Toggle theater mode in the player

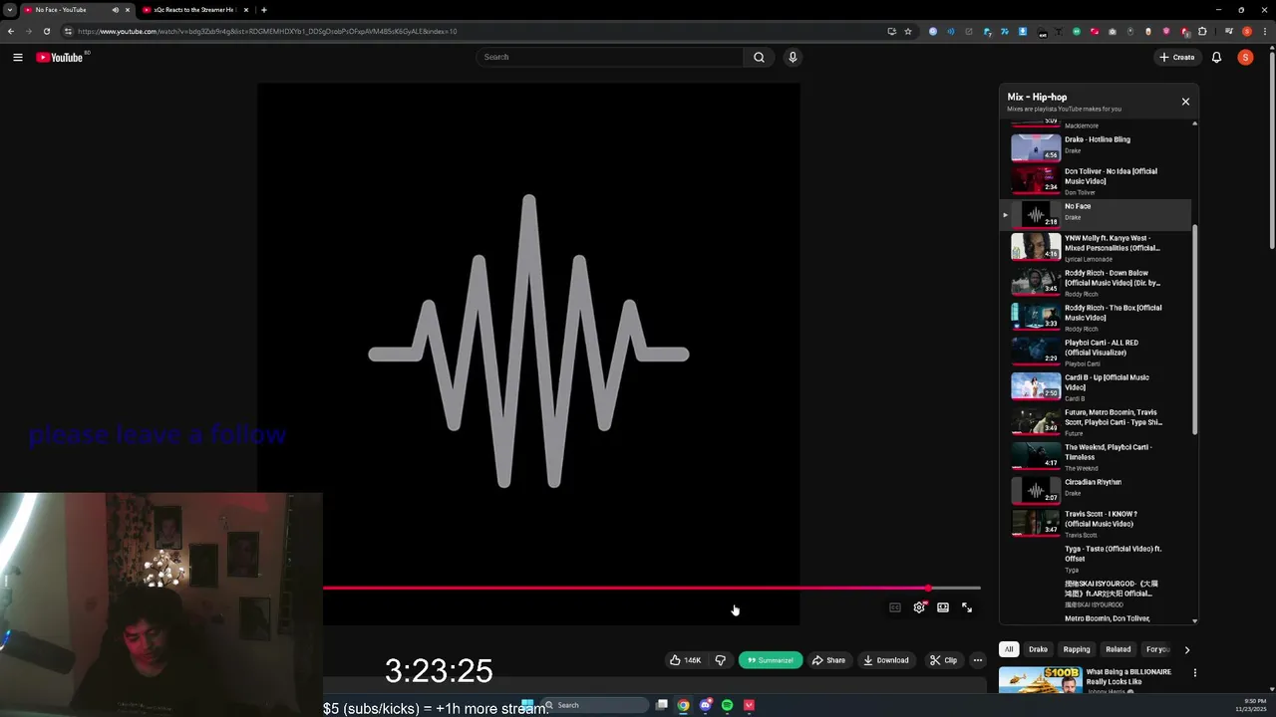tap(943, 607)
